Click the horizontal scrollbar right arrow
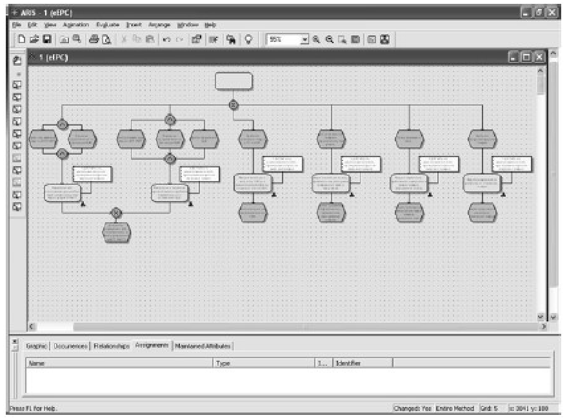Screen dimensions: 567x418 544,327
